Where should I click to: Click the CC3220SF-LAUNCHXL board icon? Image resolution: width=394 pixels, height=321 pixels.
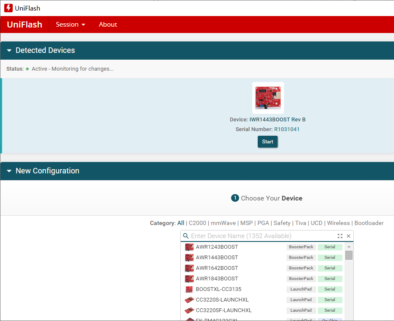(189, 310)
